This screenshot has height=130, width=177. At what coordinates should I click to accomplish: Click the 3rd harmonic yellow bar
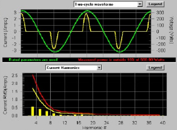pyautogui.click(x=33, y=111)
